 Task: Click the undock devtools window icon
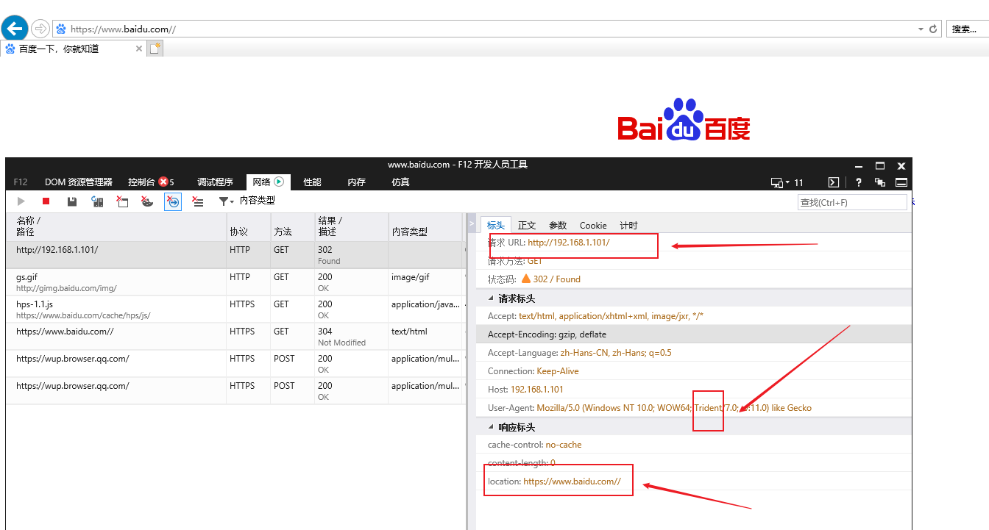click(x=880, y=182)
